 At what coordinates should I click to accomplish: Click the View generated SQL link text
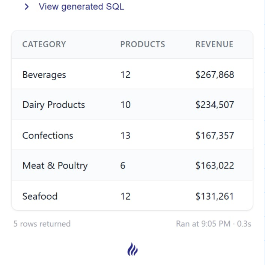point(81,7)
